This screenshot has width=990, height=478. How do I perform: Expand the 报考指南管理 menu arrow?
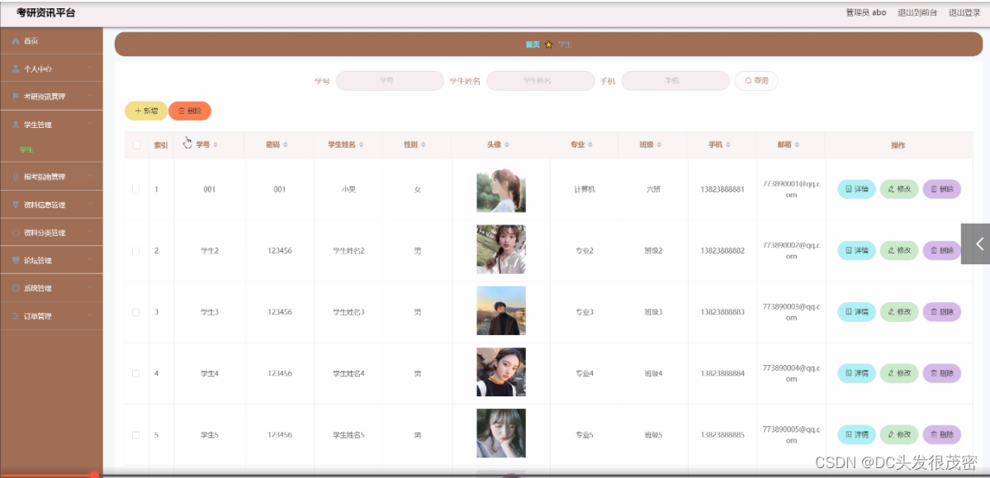click(90, 177)
